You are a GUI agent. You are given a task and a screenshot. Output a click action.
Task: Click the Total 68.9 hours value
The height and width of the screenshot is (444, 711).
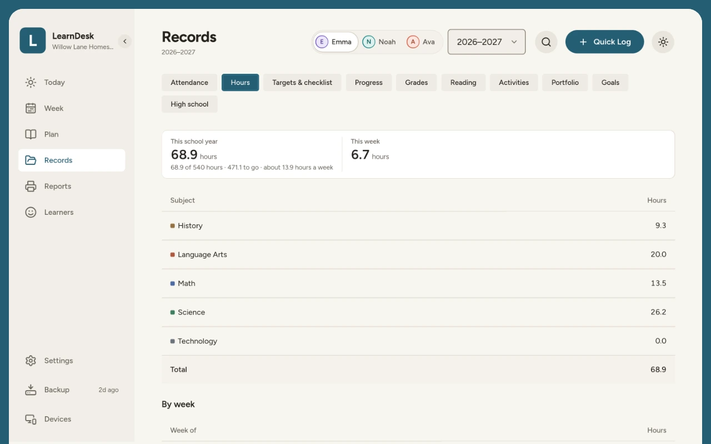pyautogui.click(x=658, y=370)
